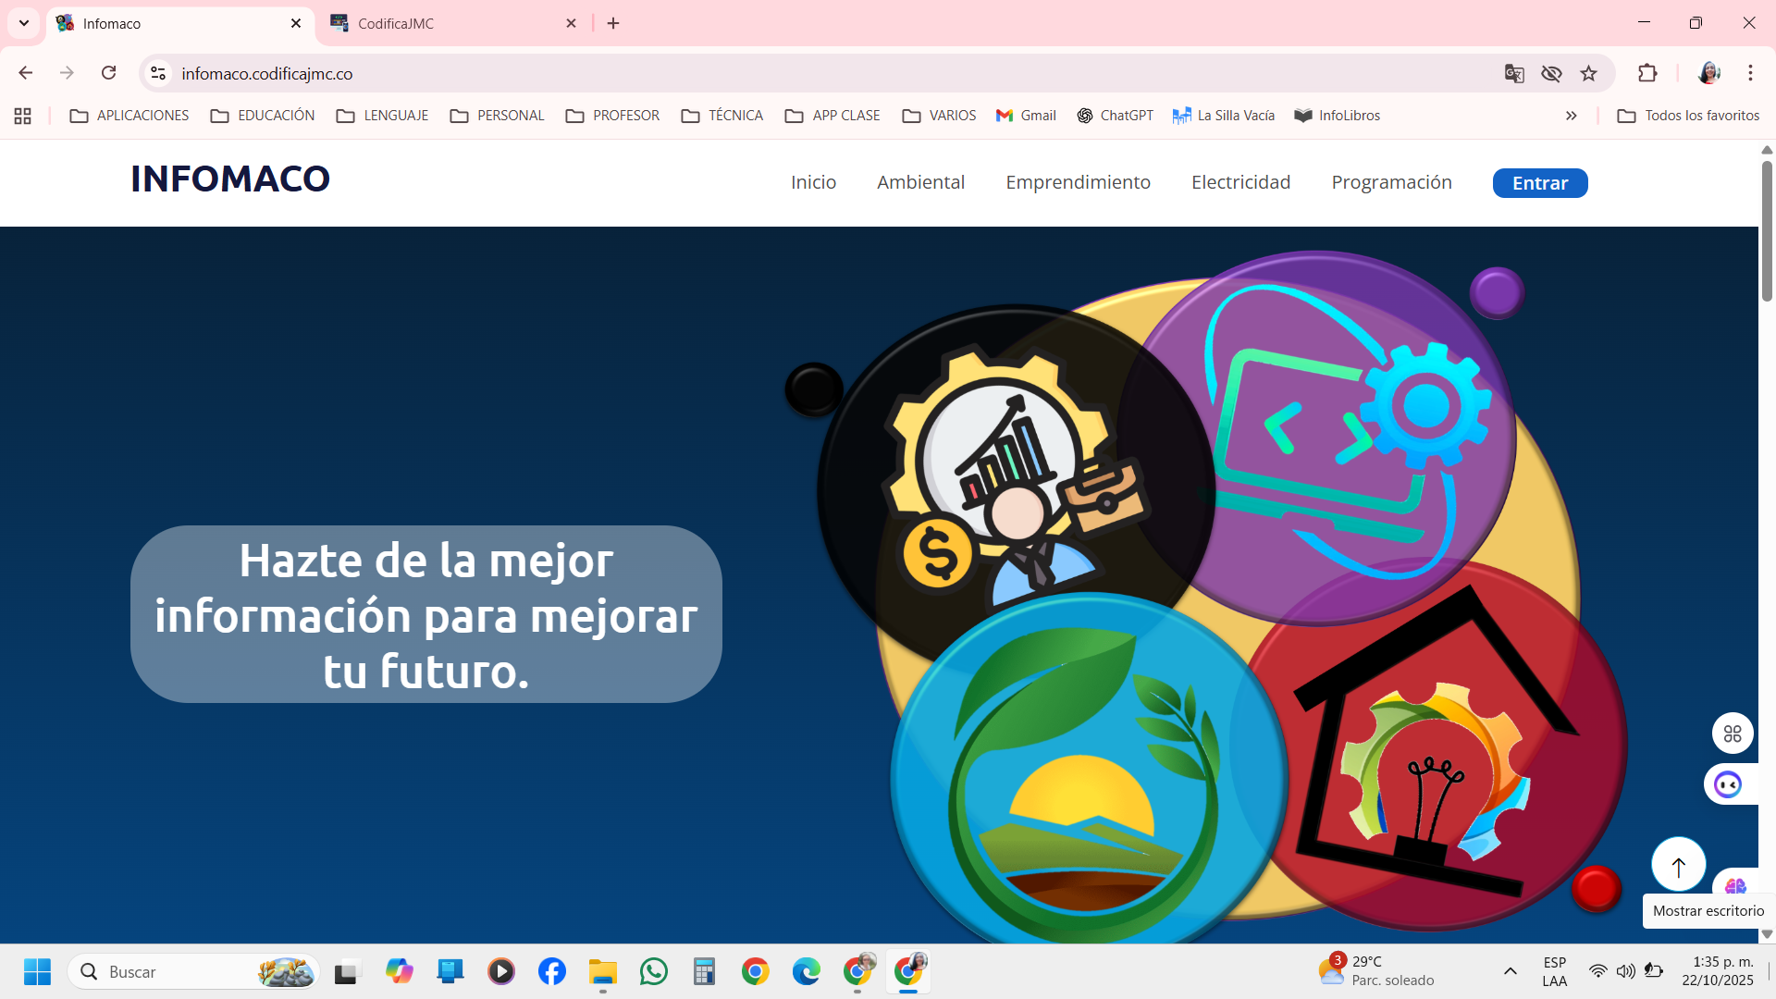This screenshot has width=1776, height=999.
Task: Open WhatsApp from the taskbar
Action: pyautogui.click(x=653, y=971)
